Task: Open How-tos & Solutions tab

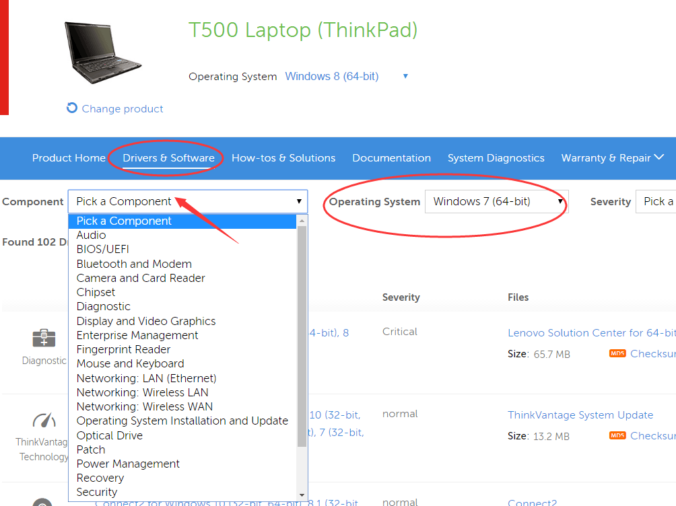Action: [x=283, y=157]
